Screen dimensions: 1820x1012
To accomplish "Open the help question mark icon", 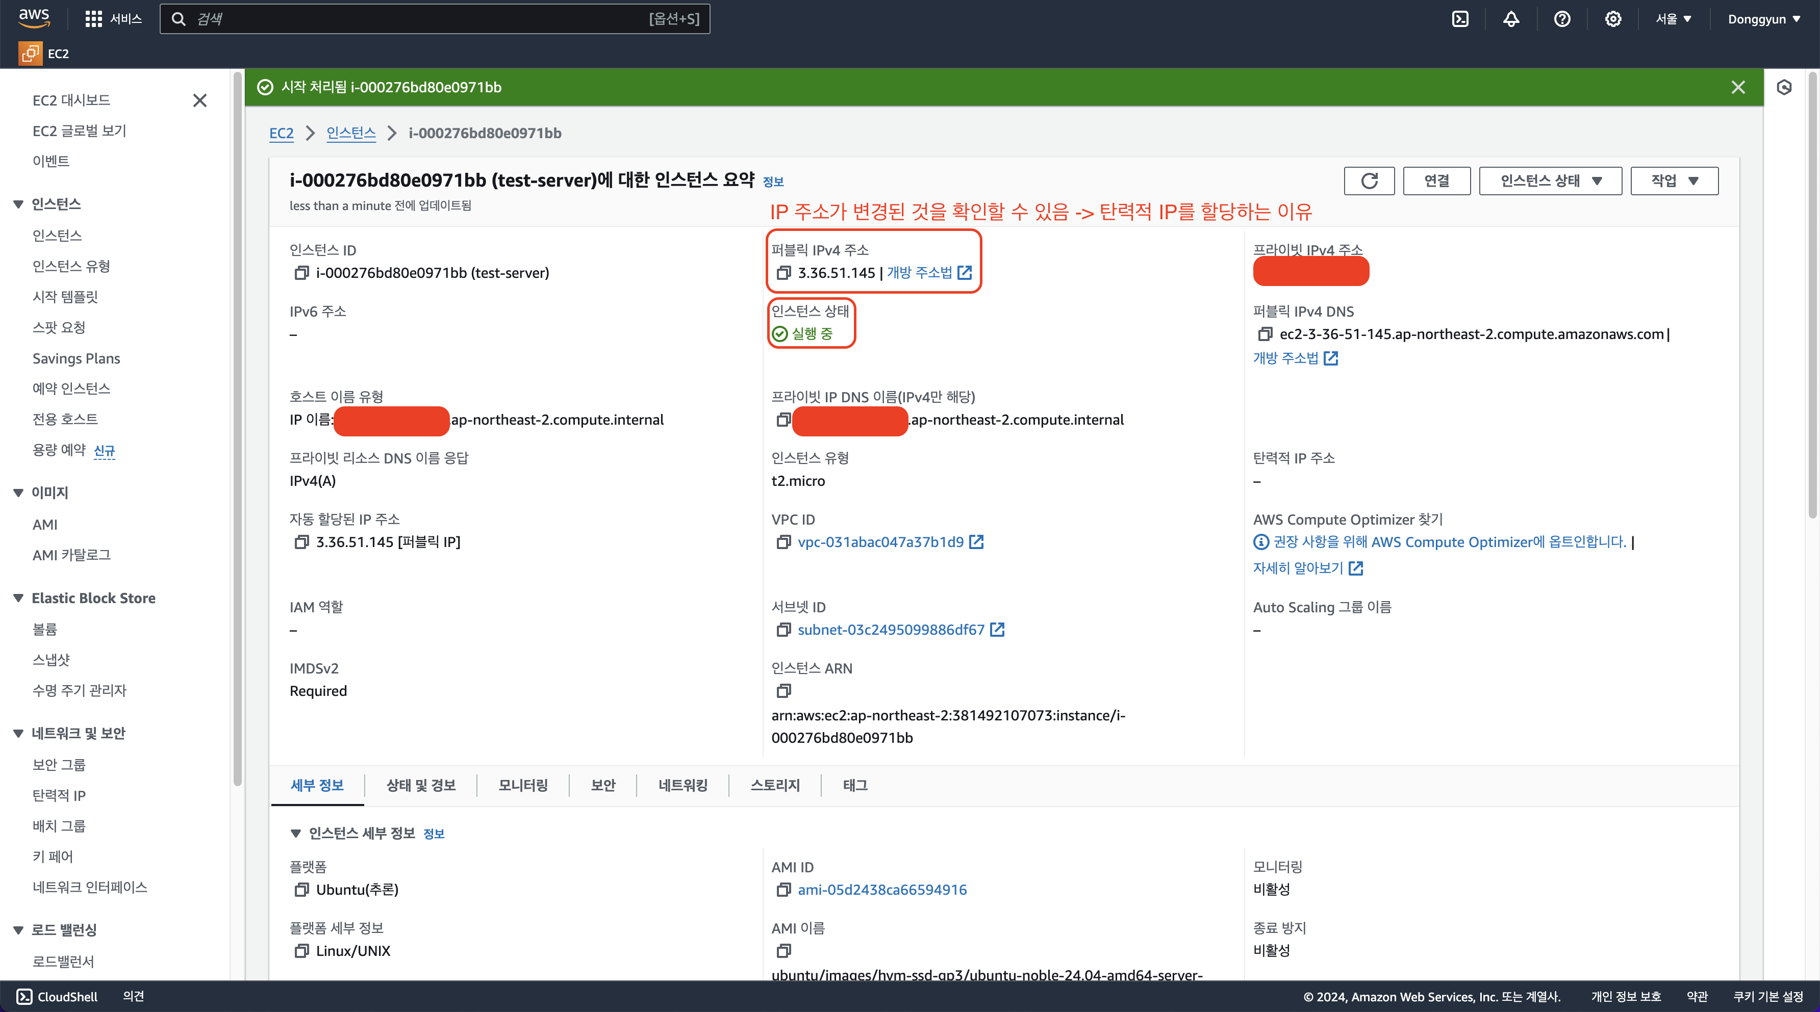I will point(1561,19).
